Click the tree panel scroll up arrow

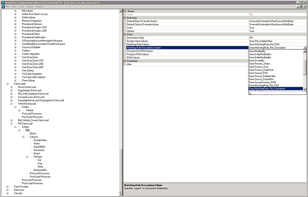click(x=120, y=11)
